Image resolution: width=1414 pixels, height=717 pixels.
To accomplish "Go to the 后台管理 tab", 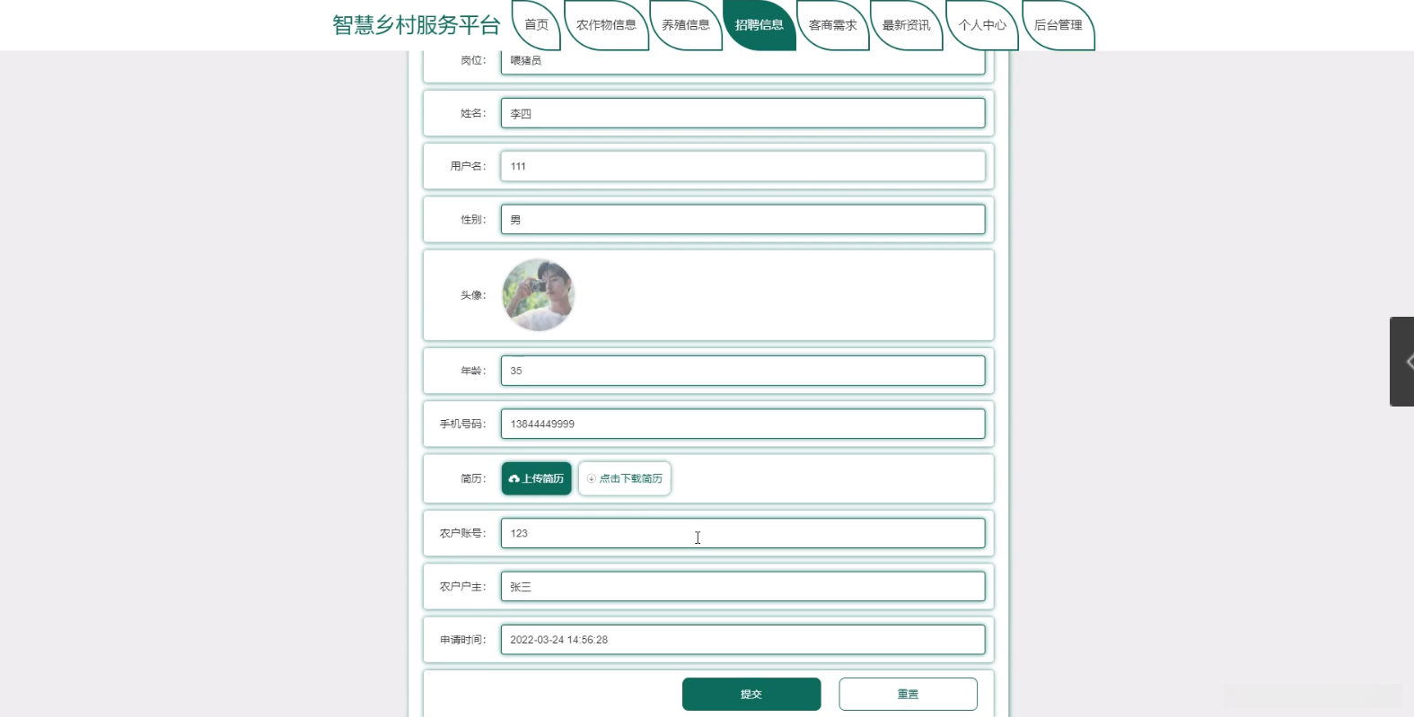I will (x=1058, y=25).
